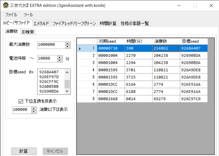Click the 100000 消費以下は表示 input field

(x=22, y=110)
